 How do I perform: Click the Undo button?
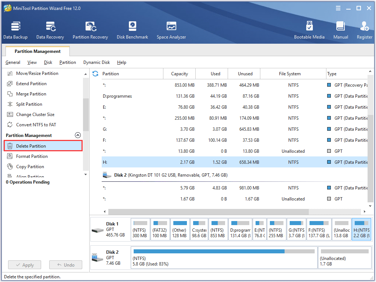(66, 265)
